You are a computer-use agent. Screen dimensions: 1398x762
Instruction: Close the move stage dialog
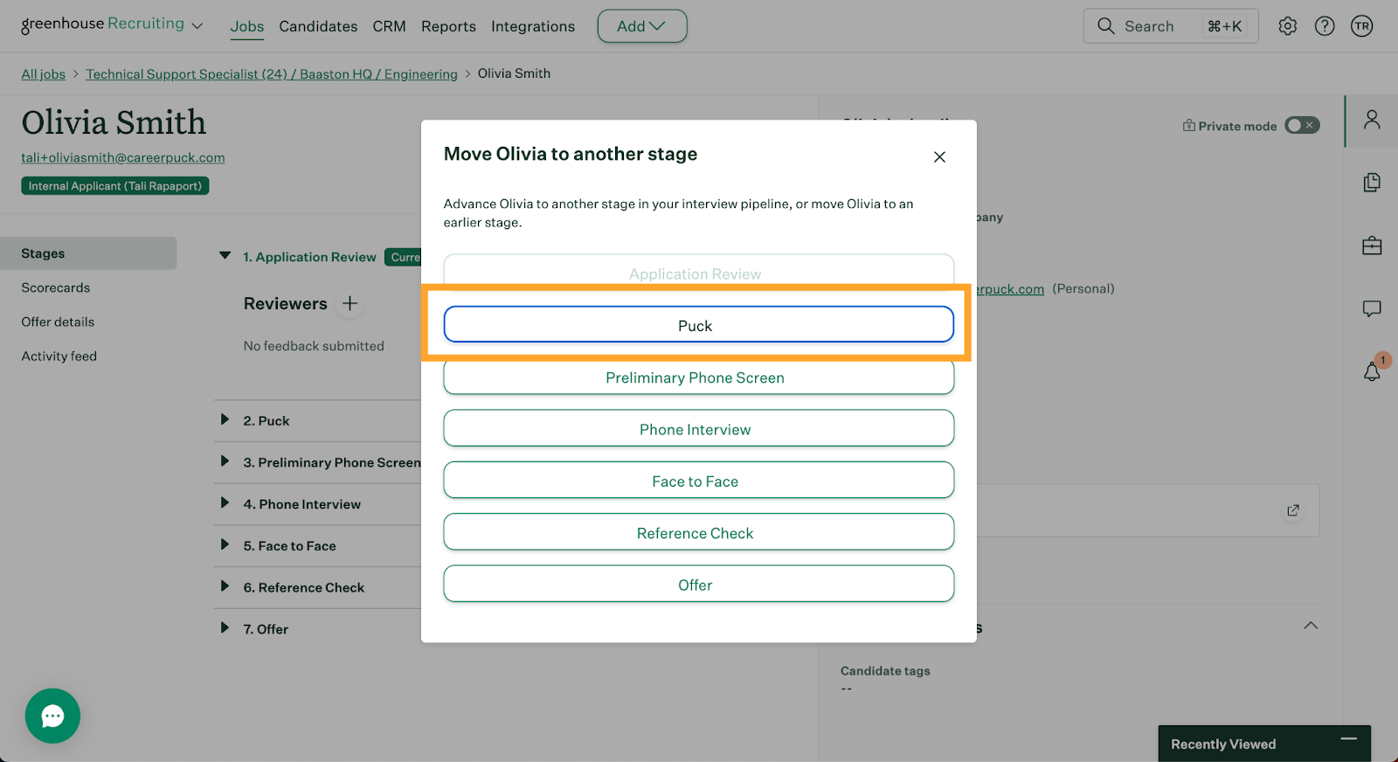coord(939,157)
